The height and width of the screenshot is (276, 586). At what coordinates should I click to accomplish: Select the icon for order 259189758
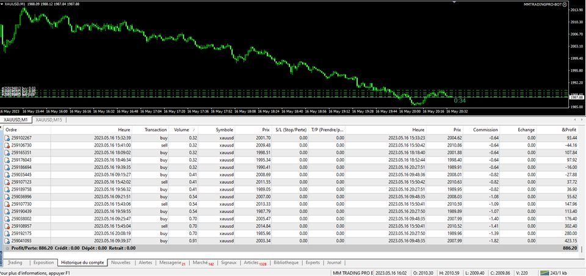7,189
